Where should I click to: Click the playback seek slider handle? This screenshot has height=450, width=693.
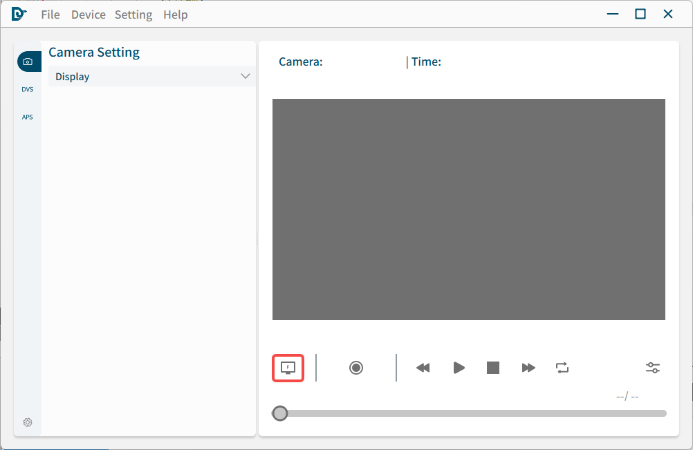coord(280,413)
